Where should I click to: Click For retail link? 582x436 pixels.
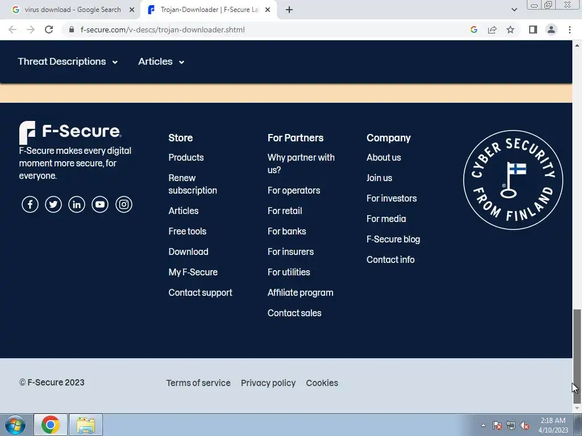point(285,211)
